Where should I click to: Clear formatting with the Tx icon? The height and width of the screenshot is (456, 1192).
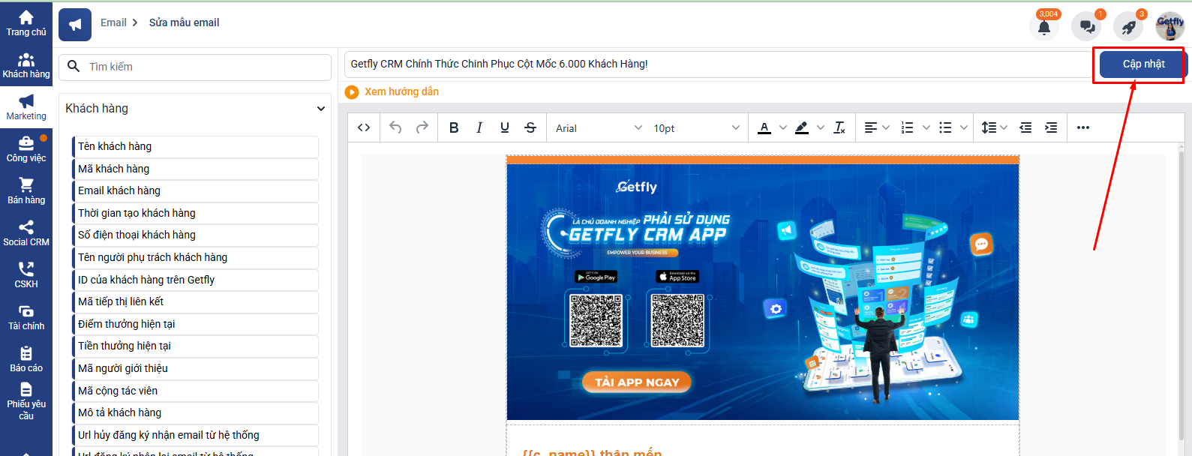pyautogui.click(x=839, y=127)
